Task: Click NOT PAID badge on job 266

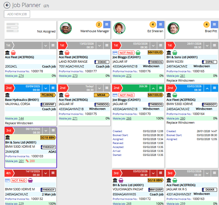Action: point(127,95)
